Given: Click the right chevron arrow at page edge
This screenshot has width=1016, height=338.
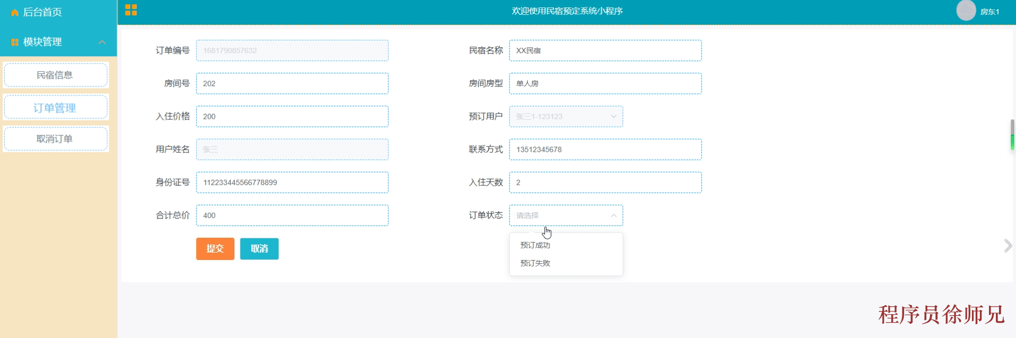Looking at the screenshot, I should point(1008,246).
